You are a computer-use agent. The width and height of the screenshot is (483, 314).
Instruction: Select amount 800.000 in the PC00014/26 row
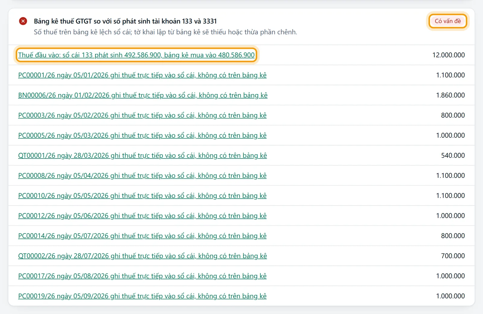pos(453,236)
